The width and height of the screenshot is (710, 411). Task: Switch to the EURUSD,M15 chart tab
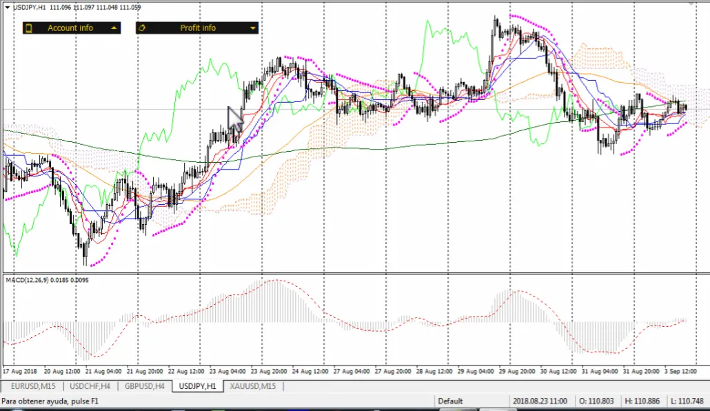point(33,386)
